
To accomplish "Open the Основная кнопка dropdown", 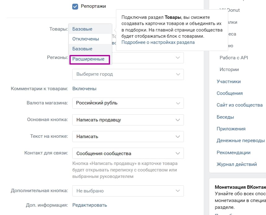I will 128,120.
